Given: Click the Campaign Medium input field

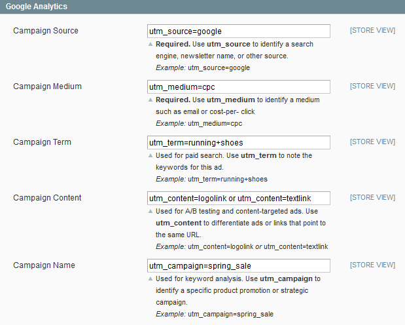Looking at the screenshot, I should [x=239, y=86].
